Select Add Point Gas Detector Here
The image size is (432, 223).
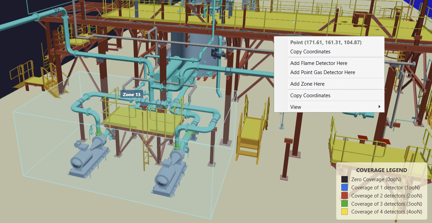322,72
